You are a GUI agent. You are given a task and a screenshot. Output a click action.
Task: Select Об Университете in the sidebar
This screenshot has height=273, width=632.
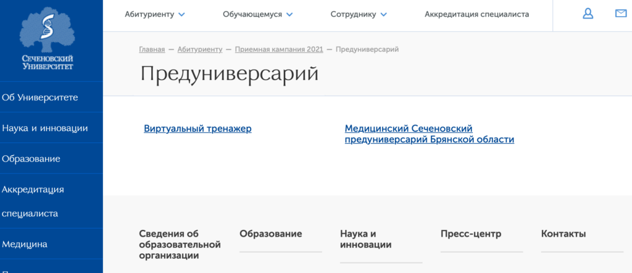coord(40,97)
